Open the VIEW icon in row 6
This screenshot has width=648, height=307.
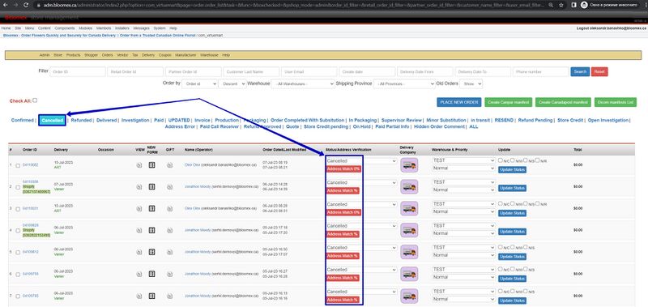pyautogui.click(x=139, y=274)
